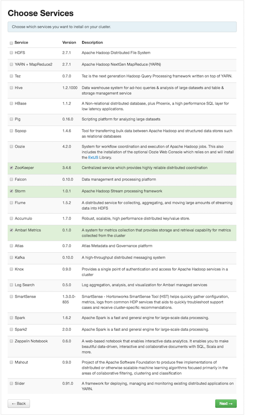
Task: Click the green Next button
Action: tap(226, 403)
